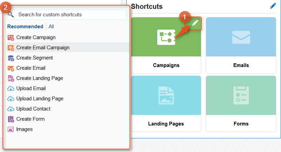Image resolution: width=281 pixels, height=152 pixels.
Task: Click the Upload Email cloud icon
Action: tap(11, 88)
